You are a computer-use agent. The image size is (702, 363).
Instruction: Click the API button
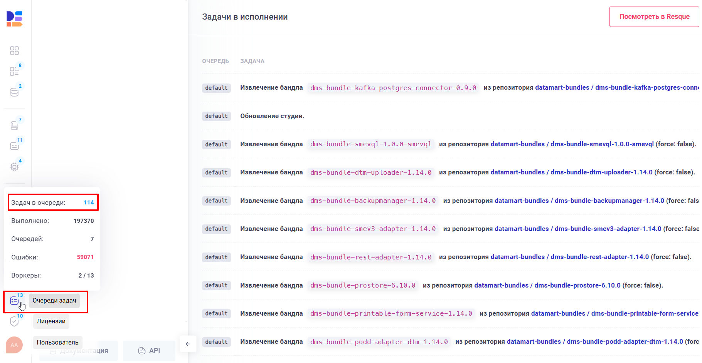coord(149,351)
